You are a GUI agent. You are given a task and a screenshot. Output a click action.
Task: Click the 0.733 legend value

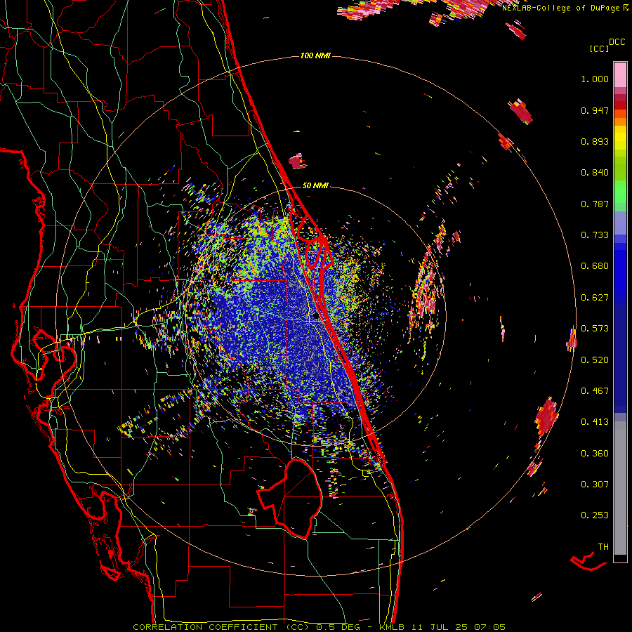click(x=595, y=235)
